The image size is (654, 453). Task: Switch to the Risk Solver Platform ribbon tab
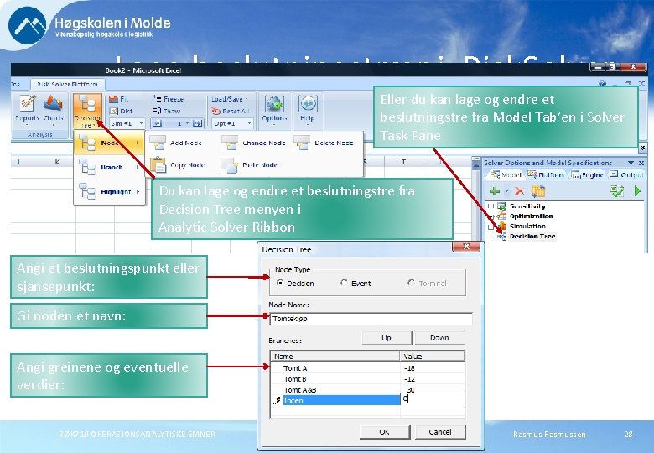tap(67, 84)
